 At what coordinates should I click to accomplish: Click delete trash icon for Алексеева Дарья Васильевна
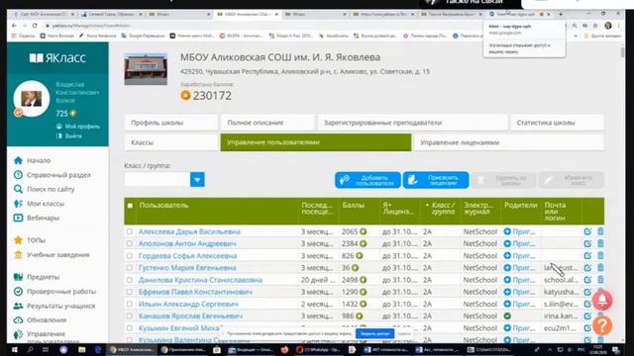click(x=600, y=231)
